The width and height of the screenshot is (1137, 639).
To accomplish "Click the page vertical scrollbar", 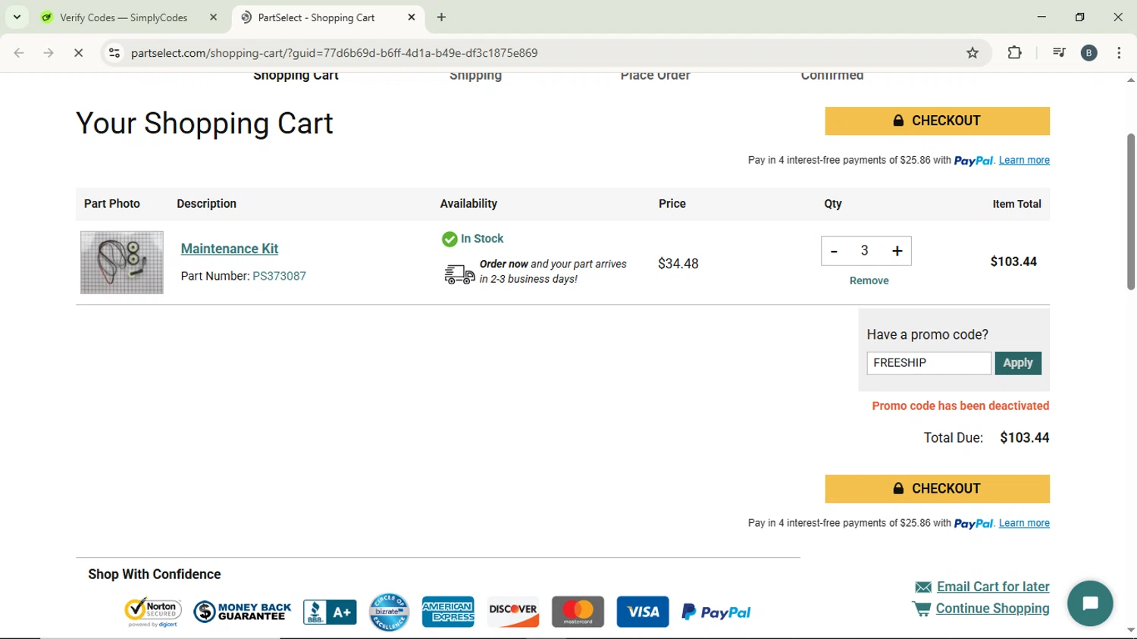I will (1130, 212).
